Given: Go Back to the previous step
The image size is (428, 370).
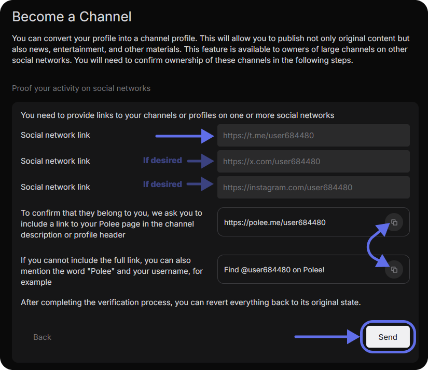Looking at the screenshot, I should tap(42, 337).
